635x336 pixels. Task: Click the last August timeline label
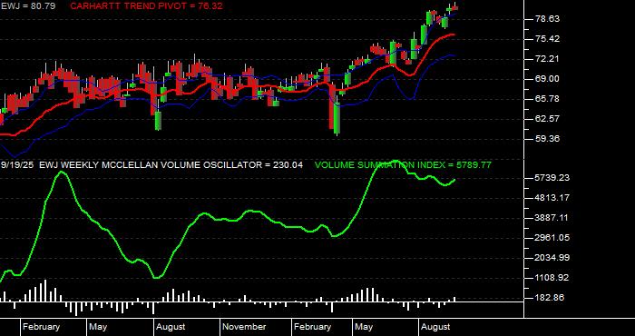click(x=435, y=327)
